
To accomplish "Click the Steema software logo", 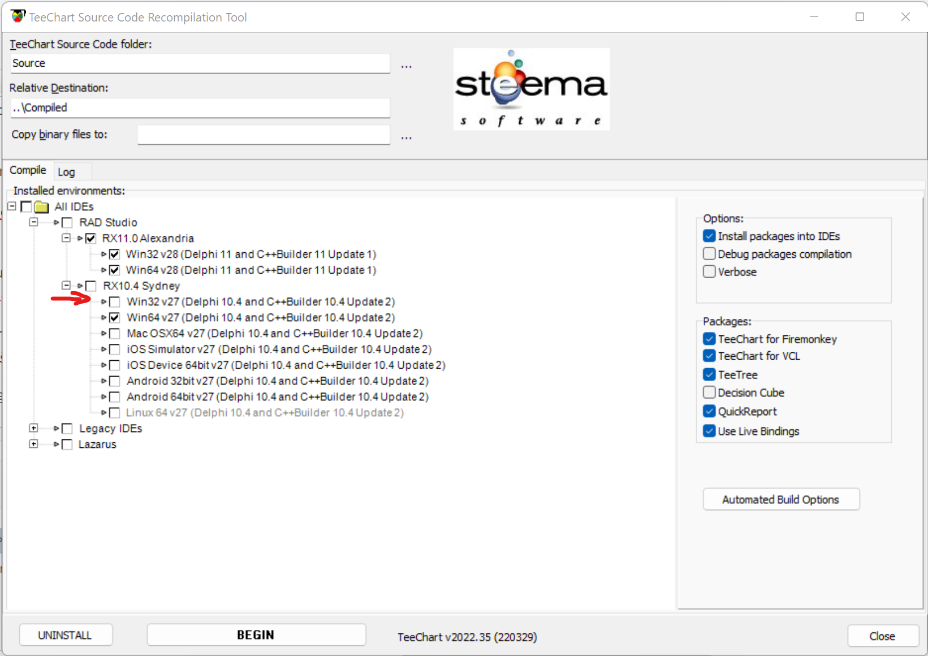I will (x=531, y=89).
